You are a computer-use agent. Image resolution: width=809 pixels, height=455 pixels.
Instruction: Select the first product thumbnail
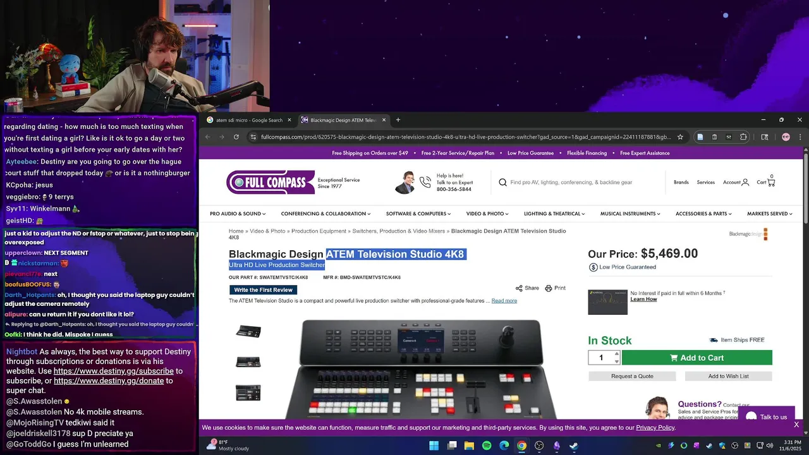click(x=248, y=331)
